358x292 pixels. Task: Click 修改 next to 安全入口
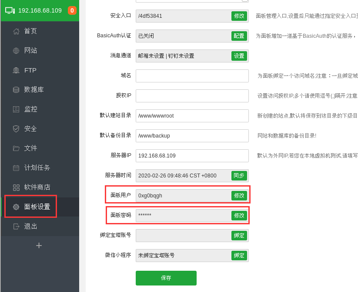click(239, 16)
